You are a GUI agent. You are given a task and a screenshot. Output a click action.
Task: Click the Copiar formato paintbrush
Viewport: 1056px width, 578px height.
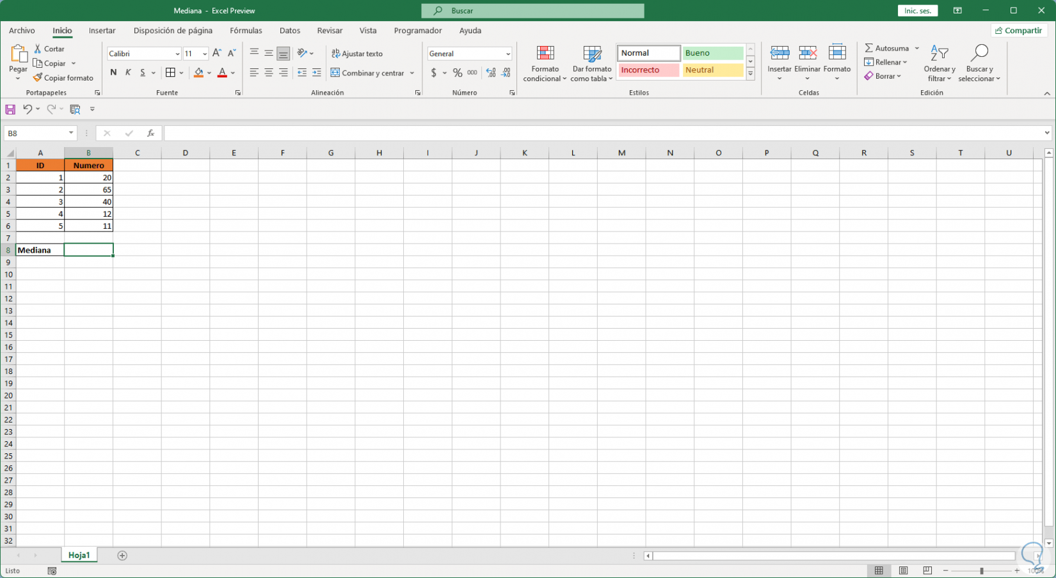(x=38, y=77)
